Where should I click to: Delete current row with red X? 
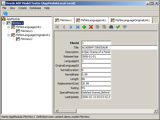point(91,27)
